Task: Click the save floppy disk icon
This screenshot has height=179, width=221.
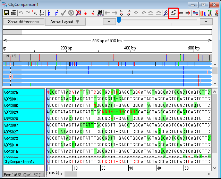Action: [x=6, y=13]
